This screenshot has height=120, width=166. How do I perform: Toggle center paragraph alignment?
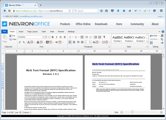[x=74, y=42]
